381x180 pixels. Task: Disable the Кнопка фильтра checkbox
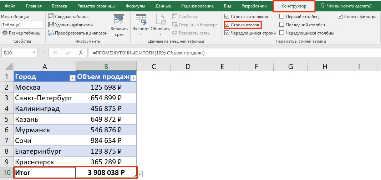(340, 17)
